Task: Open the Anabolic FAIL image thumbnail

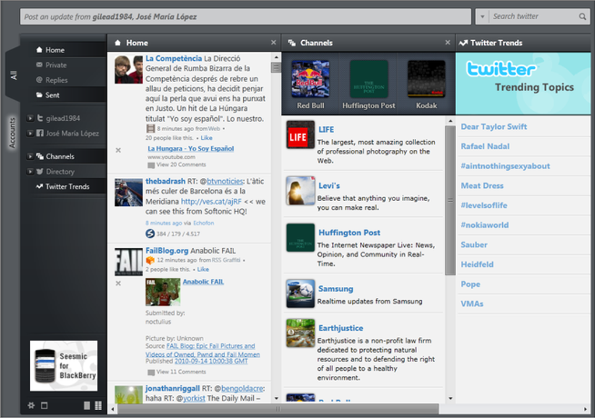Action: [x=163, y=292]
